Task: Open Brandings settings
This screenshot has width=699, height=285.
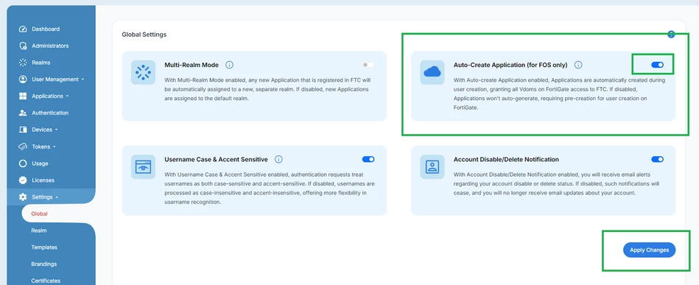Action: (43, 264)
